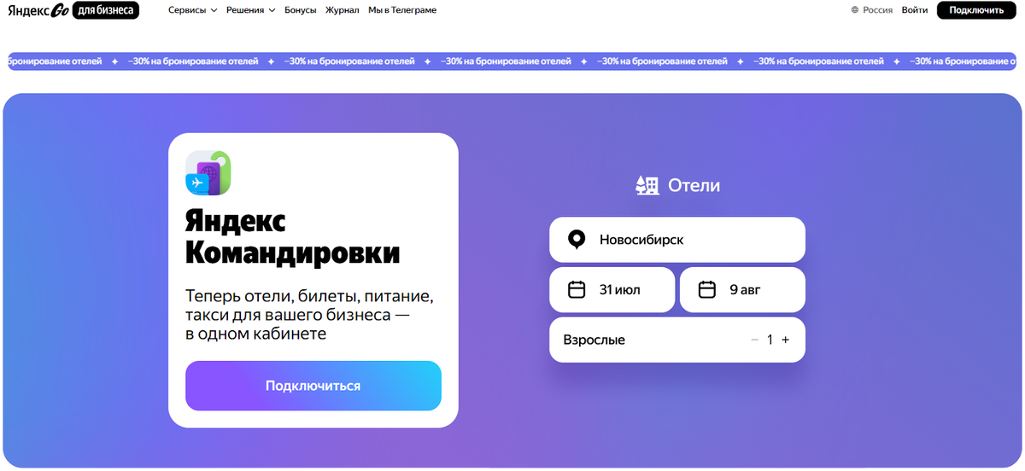
Task: Click the location pin icon
Action: 577,240
